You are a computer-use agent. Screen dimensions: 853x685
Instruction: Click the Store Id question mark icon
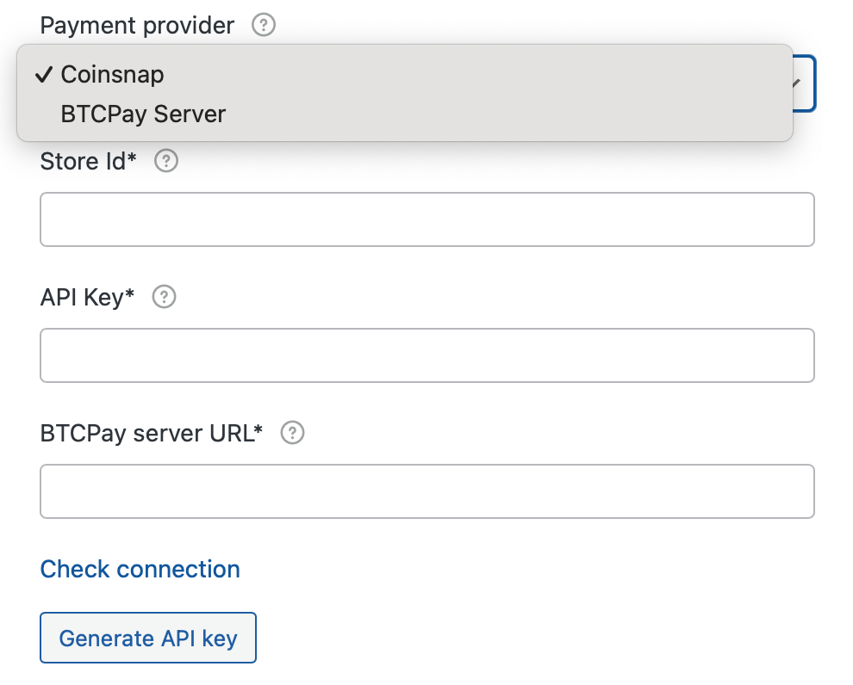coord(165,161)
